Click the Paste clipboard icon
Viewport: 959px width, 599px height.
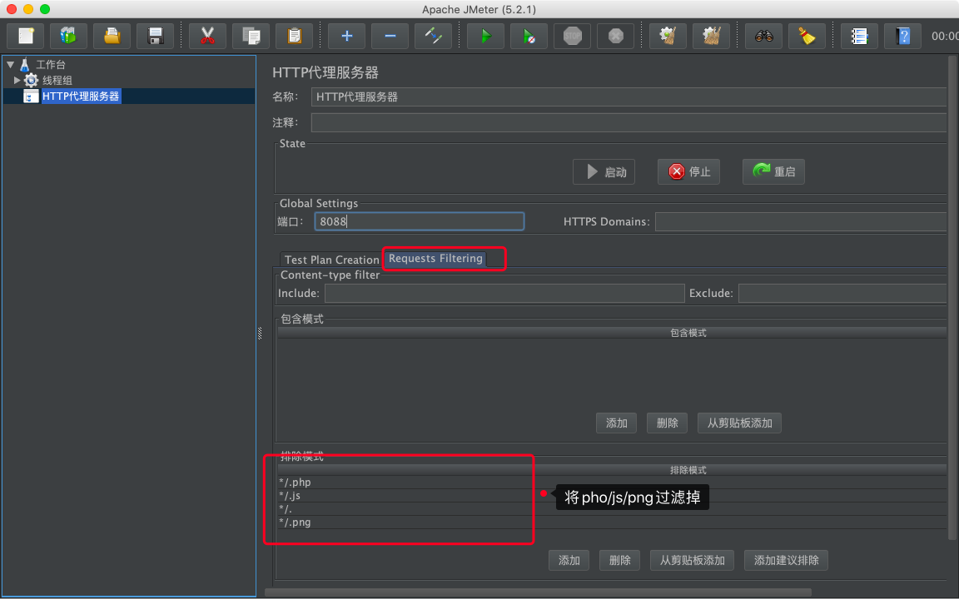tap(294, 36)
